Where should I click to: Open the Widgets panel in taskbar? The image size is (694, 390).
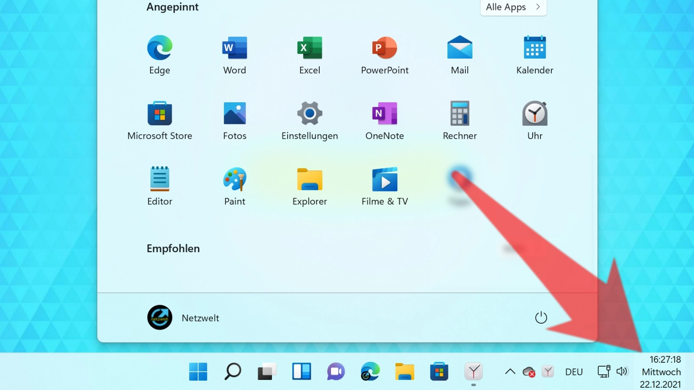pyautogui.click(x=301, y=372)
